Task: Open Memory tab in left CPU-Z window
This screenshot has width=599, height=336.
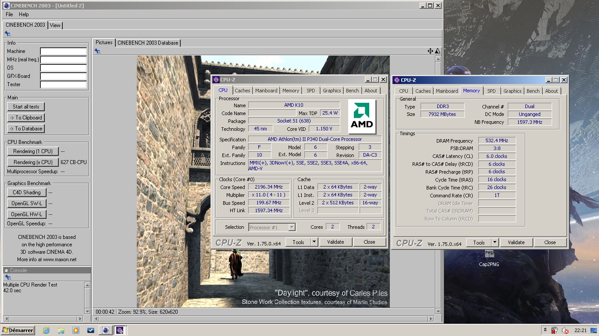Action: click(x=291, y=91)
